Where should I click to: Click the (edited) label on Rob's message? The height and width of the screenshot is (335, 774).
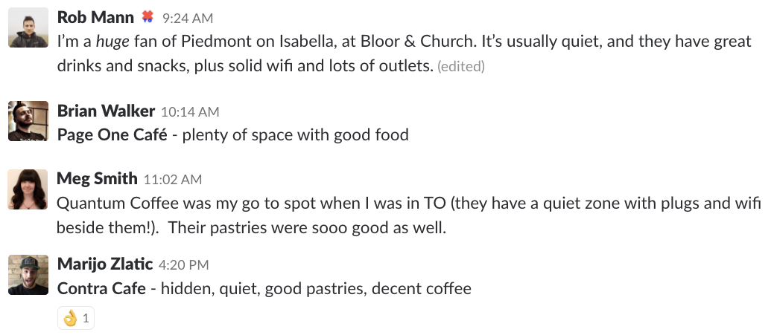(x=461, y=67)
